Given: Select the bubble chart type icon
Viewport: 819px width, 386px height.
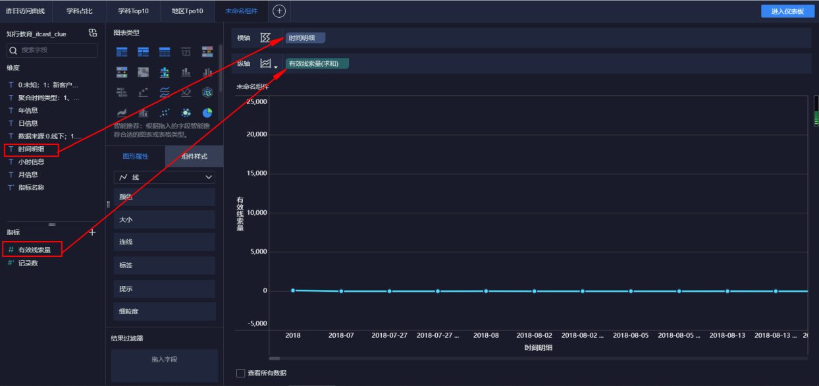Looking at the screenshot, I should coord(186,113).
